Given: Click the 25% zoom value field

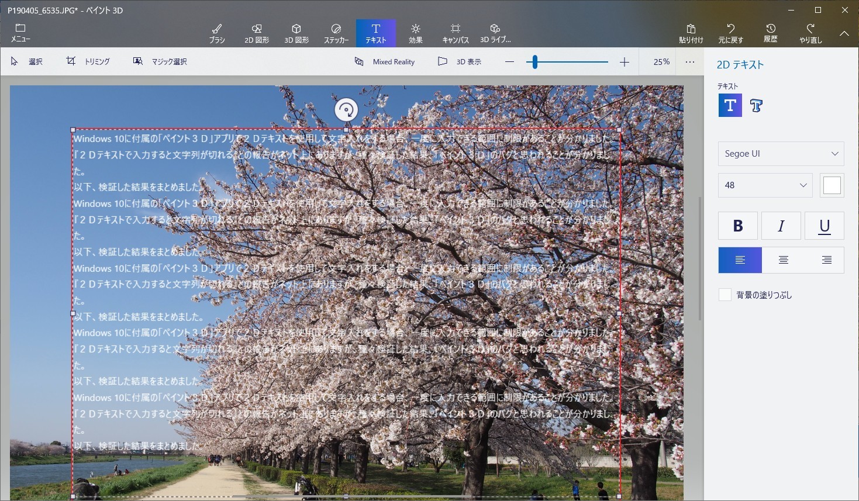Looking at the screenshot, I should (661, 61).
